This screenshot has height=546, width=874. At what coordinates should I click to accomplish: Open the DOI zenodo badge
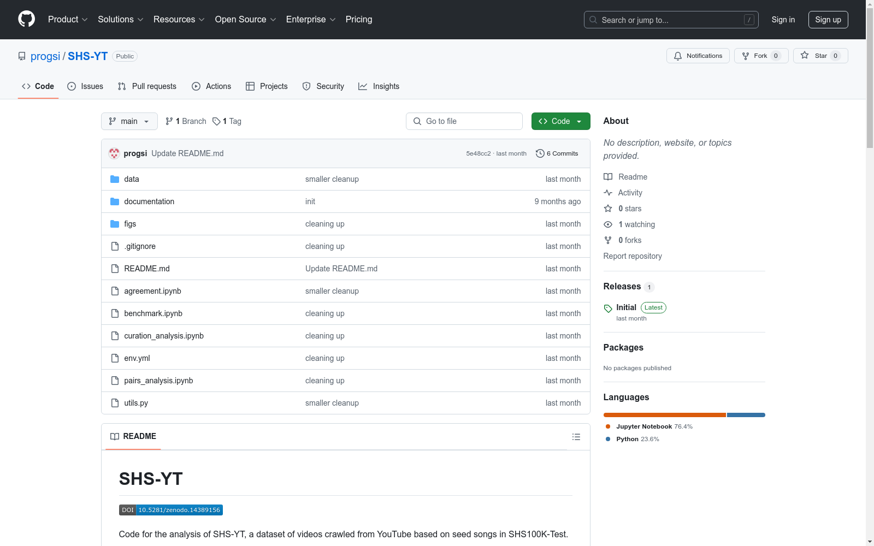(x=171, y=510)
